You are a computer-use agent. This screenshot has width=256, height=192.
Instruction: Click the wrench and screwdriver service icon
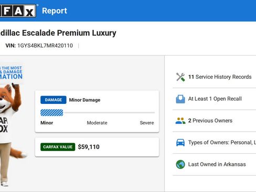click(180, 77)
